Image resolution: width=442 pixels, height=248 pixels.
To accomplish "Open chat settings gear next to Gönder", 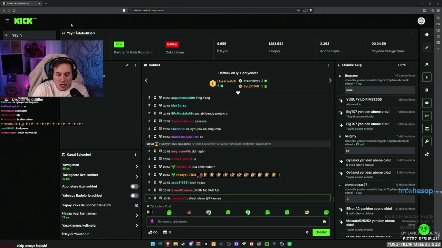I will pyautogui.click(x=307, y=232).
